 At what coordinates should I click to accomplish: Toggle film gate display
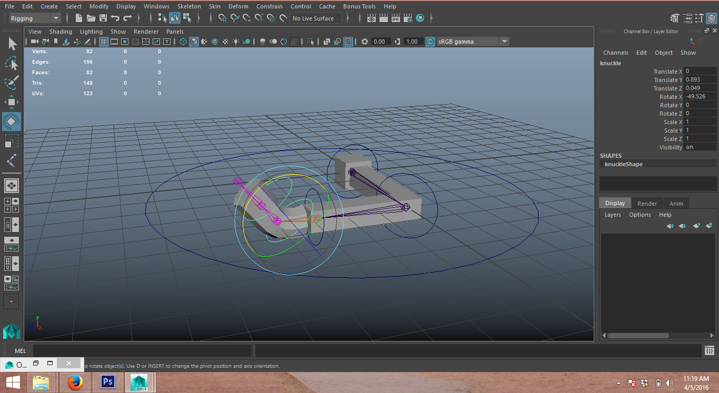click(114, 42)
